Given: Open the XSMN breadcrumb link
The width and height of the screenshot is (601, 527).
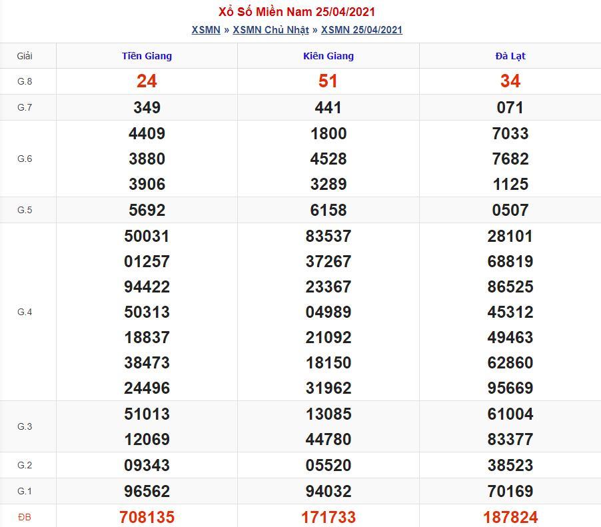Looking at the screenshot, I should pyautogui.click(x=206, y=30).
